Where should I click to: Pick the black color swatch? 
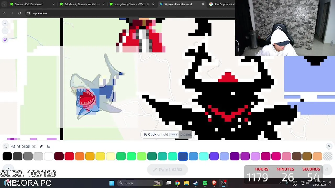[7, 156]
